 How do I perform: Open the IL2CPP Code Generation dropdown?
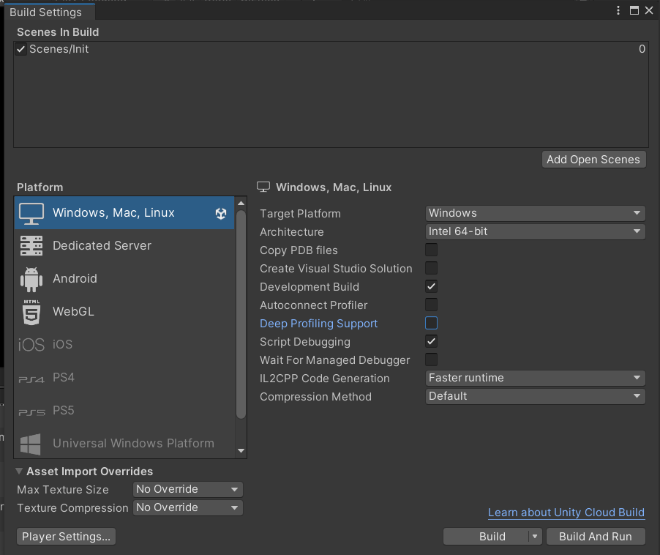[x=535, y=378]
